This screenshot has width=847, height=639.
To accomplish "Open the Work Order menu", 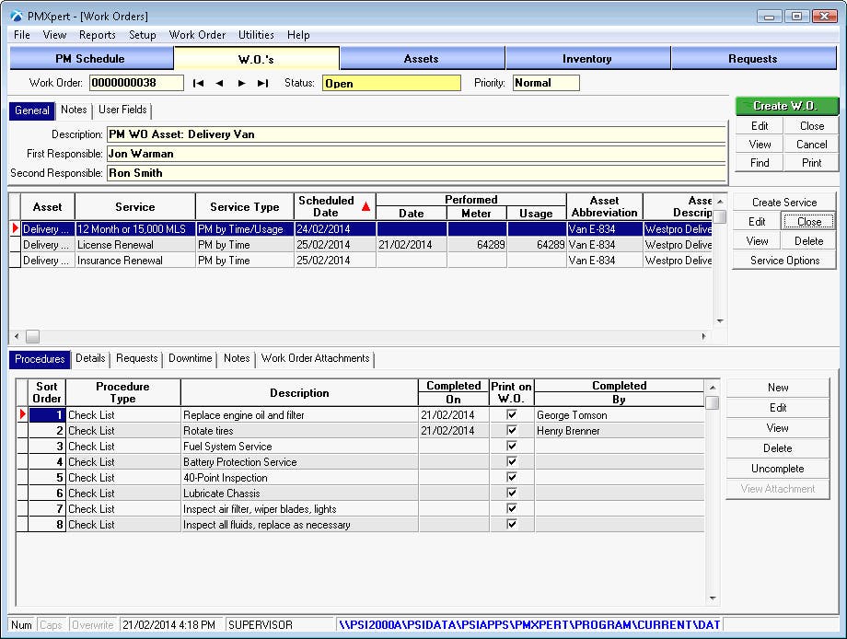I will [197, 35].
